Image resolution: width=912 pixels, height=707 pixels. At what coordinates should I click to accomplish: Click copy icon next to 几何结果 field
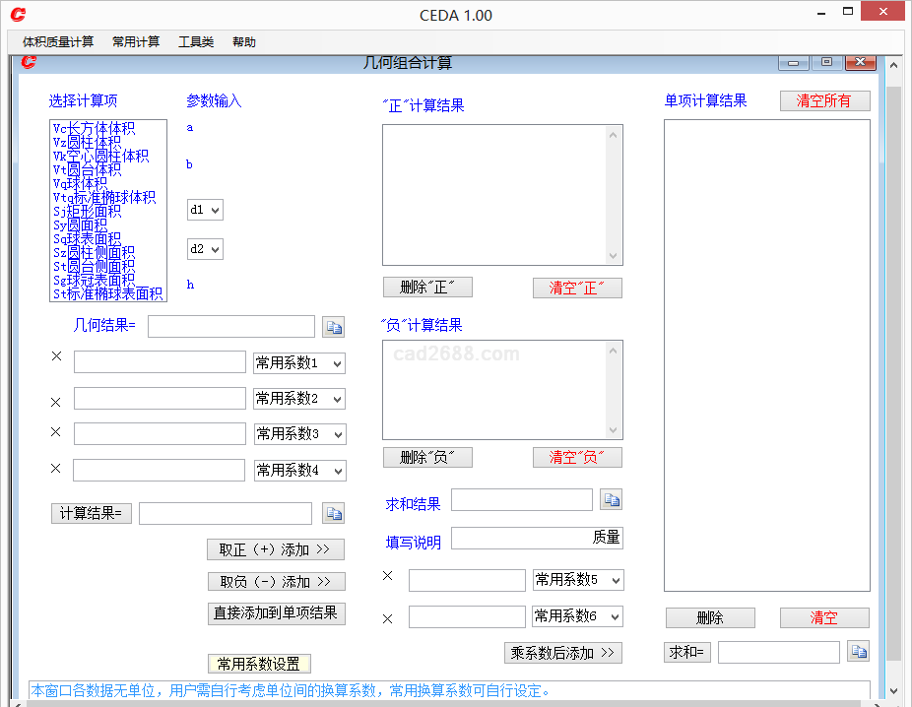click(333, 327)
